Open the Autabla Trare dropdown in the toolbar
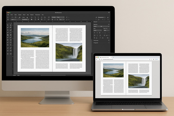The width and height of the screenshot is (174, 116). tap(58, 17)
